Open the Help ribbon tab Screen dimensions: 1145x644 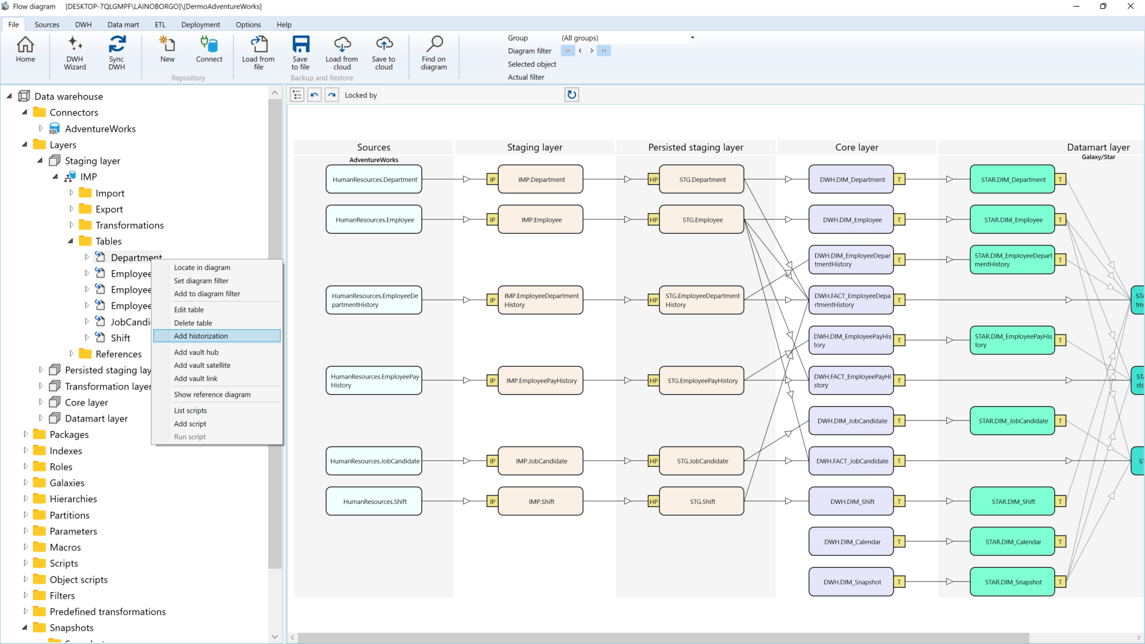(284, 24)
